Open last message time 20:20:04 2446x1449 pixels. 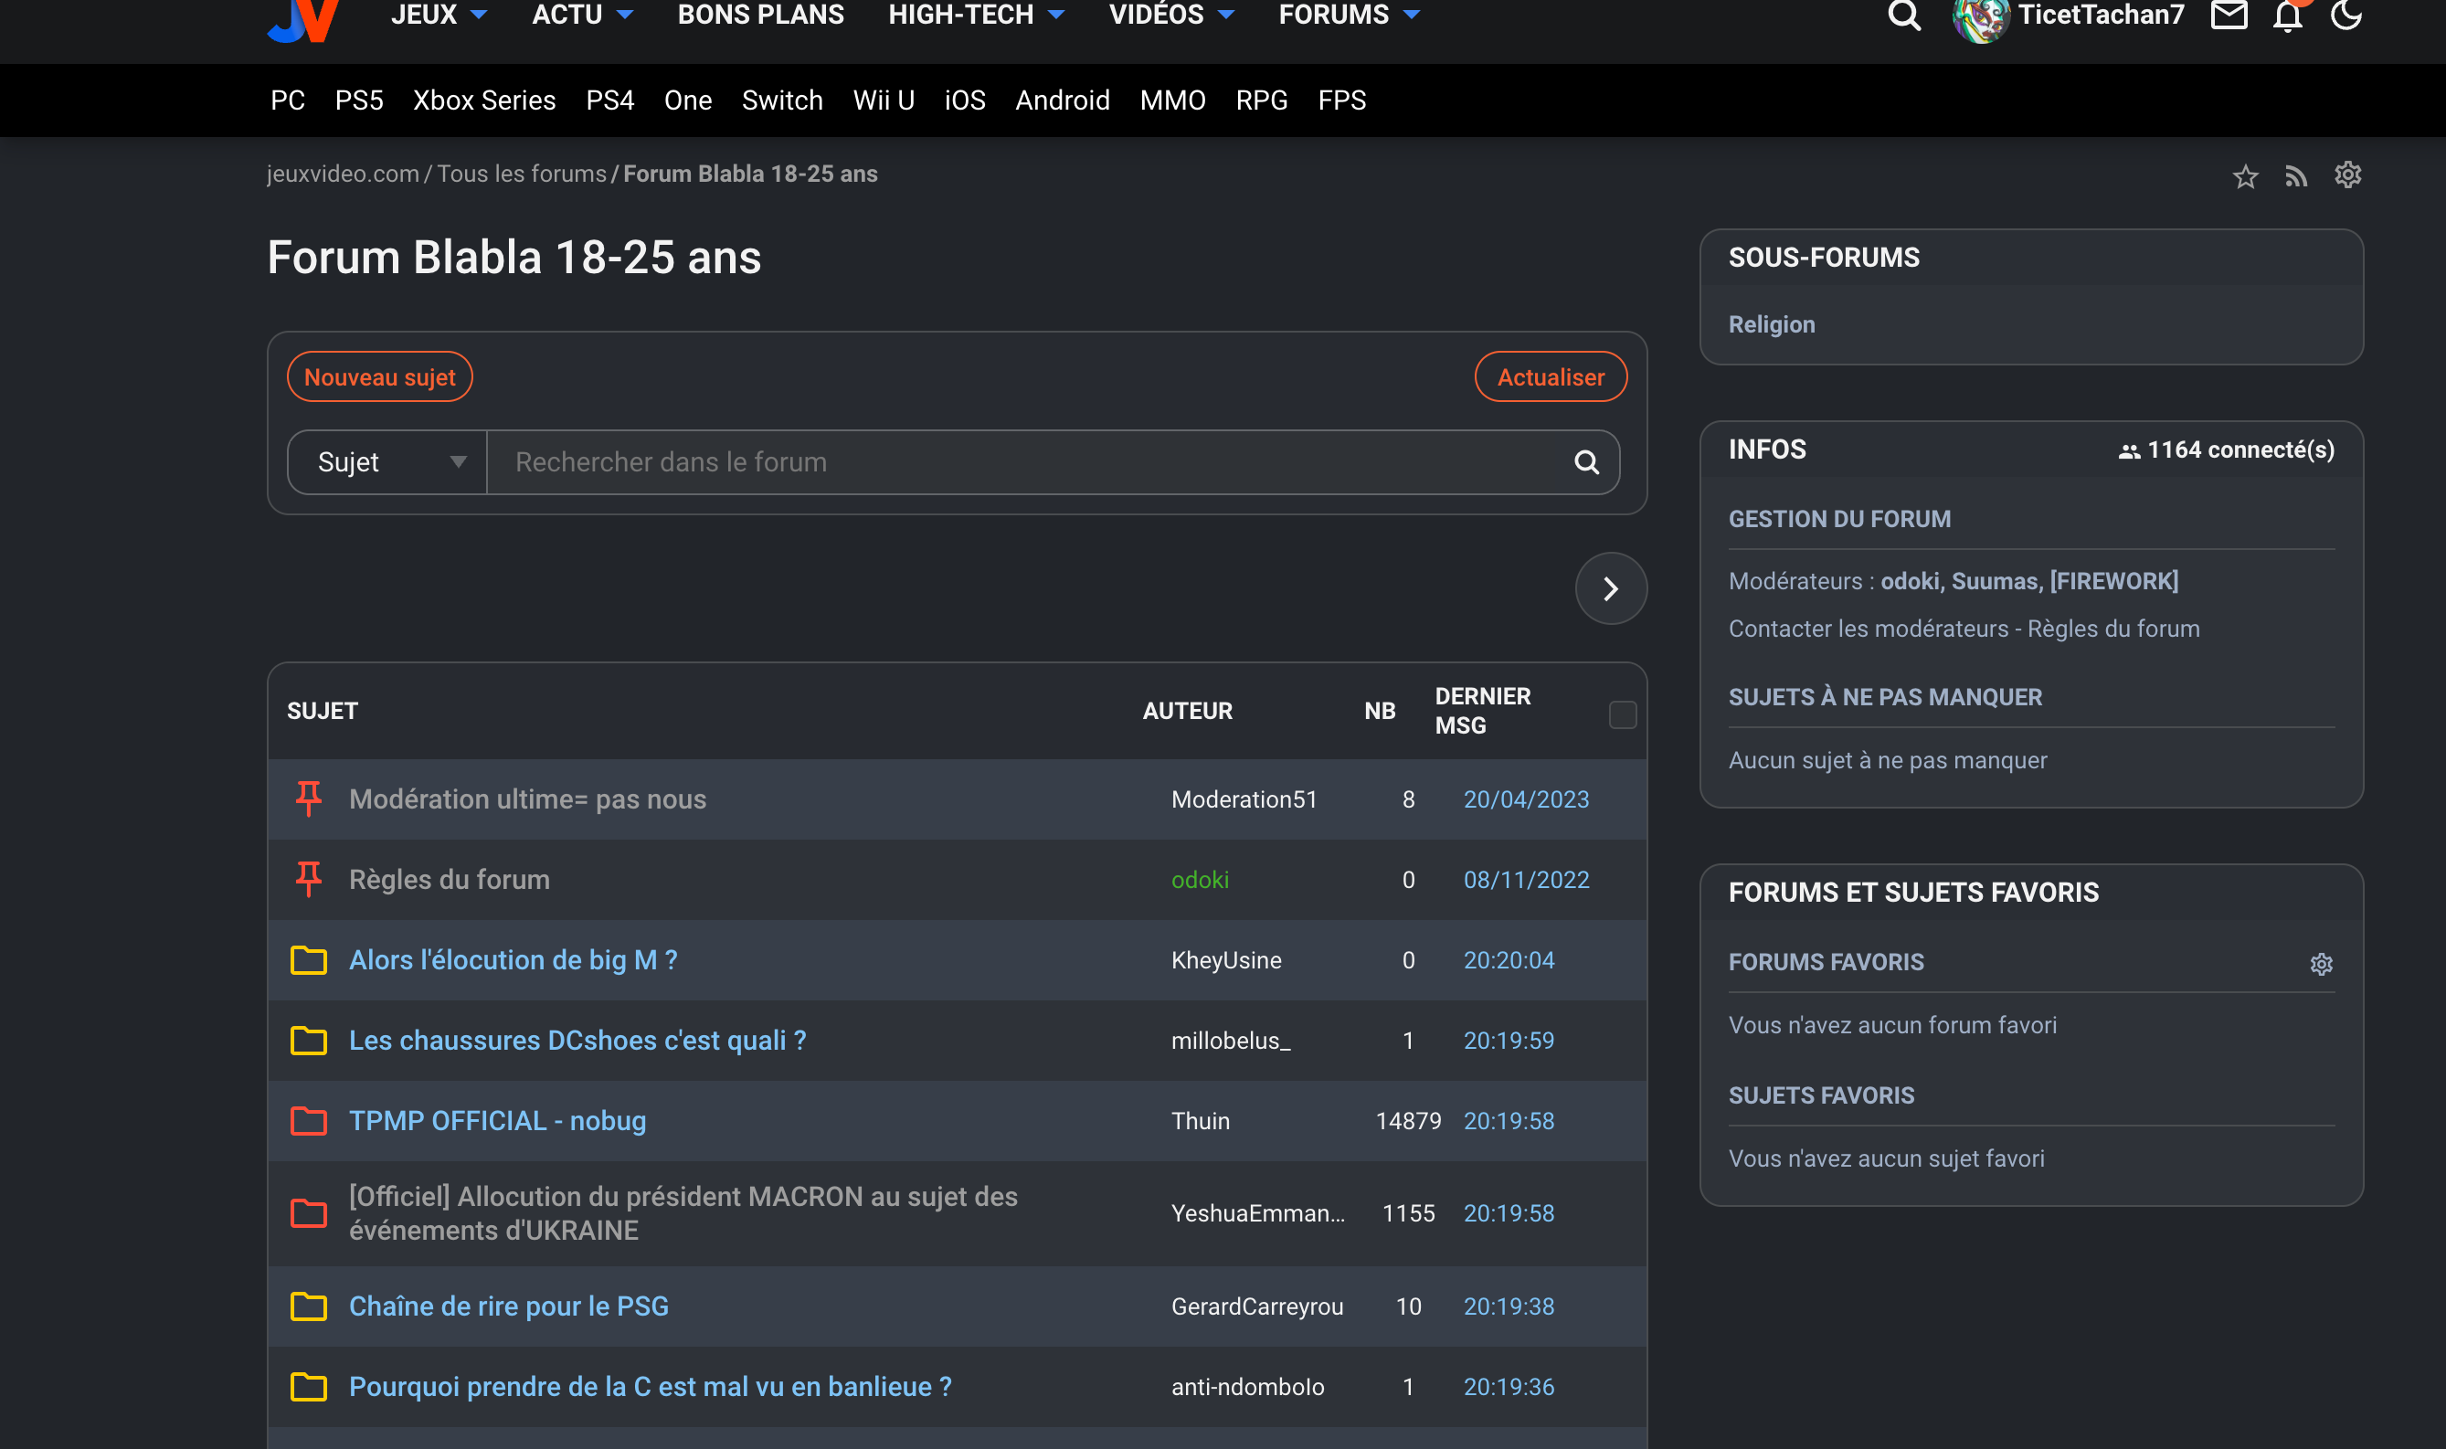(1508, 960)
